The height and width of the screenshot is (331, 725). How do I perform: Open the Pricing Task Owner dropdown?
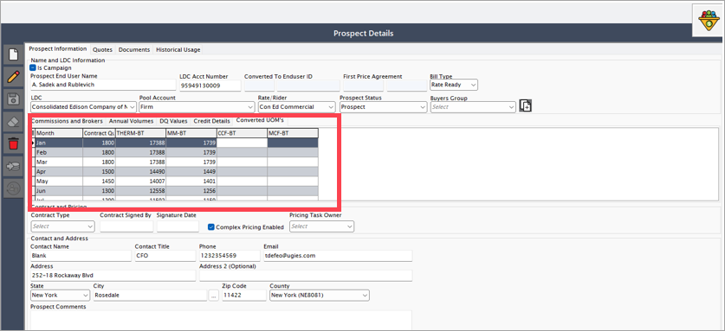[322, 226]
